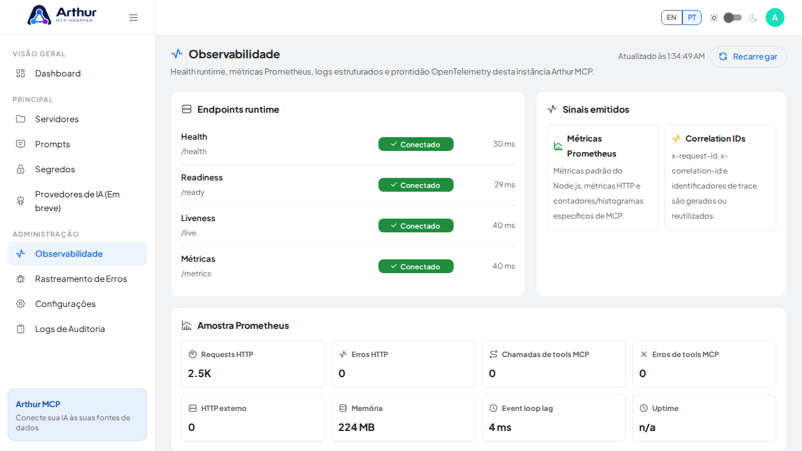Click the 30 ms Health latency value
This screenshot has height=451, width=802.
coord(504,144)
